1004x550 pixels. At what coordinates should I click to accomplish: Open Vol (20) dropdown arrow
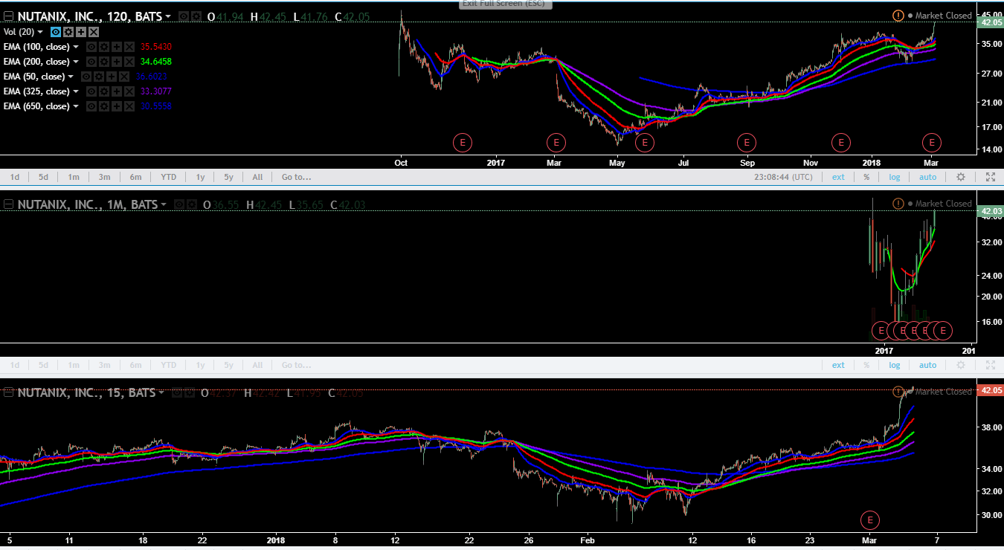point(40,32)
